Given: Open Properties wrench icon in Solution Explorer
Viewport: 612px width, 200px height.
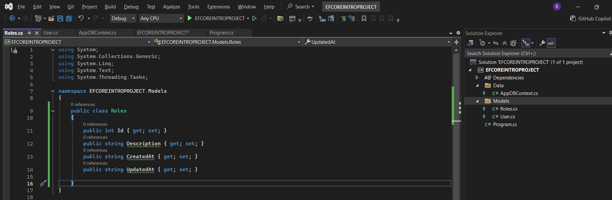Looking at the screenshot, I should 542,43.
